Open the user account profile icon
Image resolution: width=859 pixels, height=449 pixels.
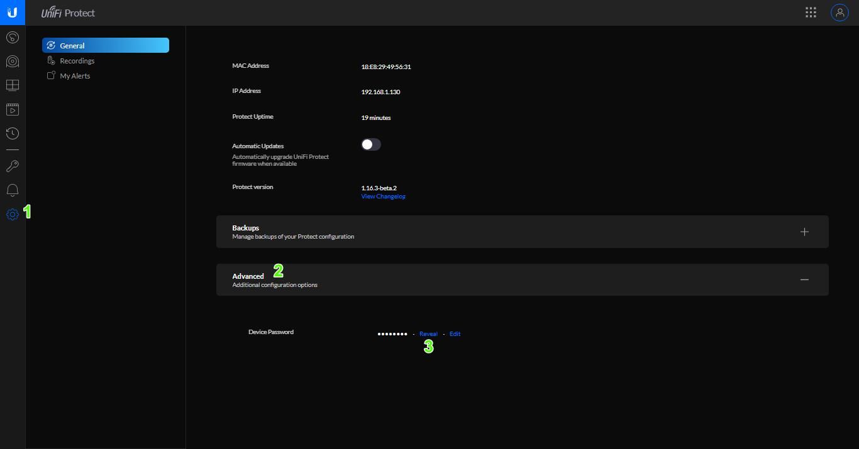840,13
